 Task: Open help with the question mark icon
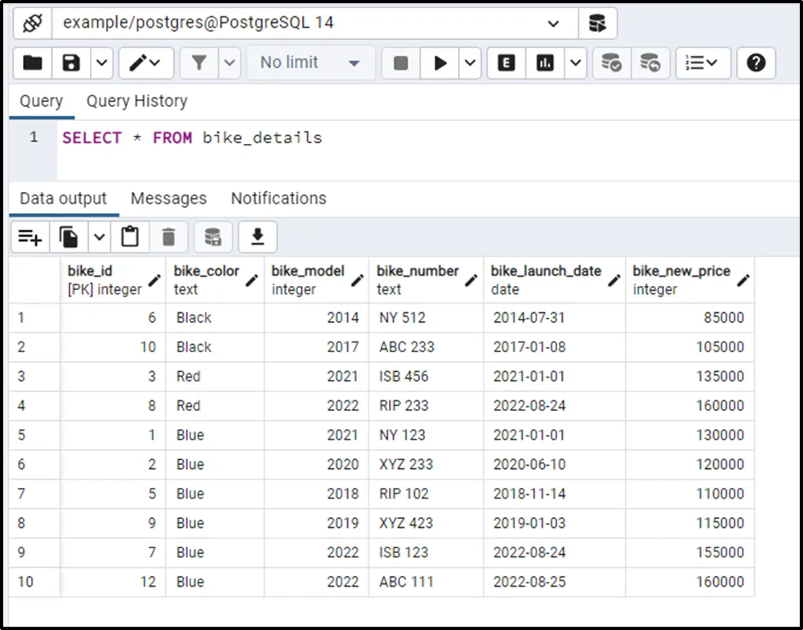pos(756,63)
